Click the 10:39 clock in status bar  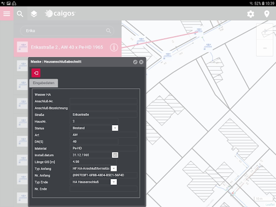coord(270,3)
